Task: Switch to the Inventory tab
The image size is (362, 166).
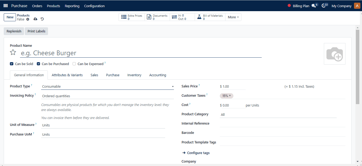Action: point(134,75)
